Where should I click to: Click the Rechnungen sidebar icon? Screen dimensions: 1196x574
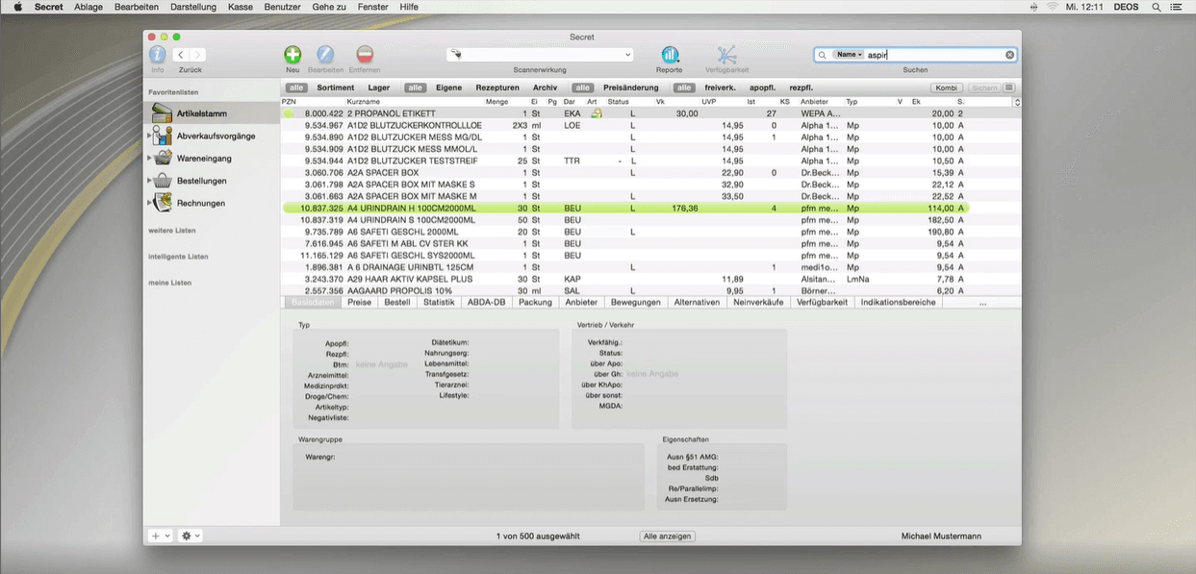tap(163, 203)
